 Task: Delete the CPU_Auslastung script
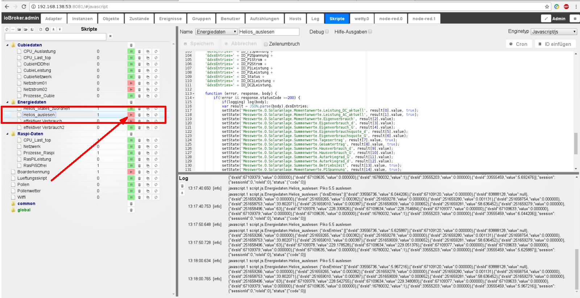click(139, 51)
